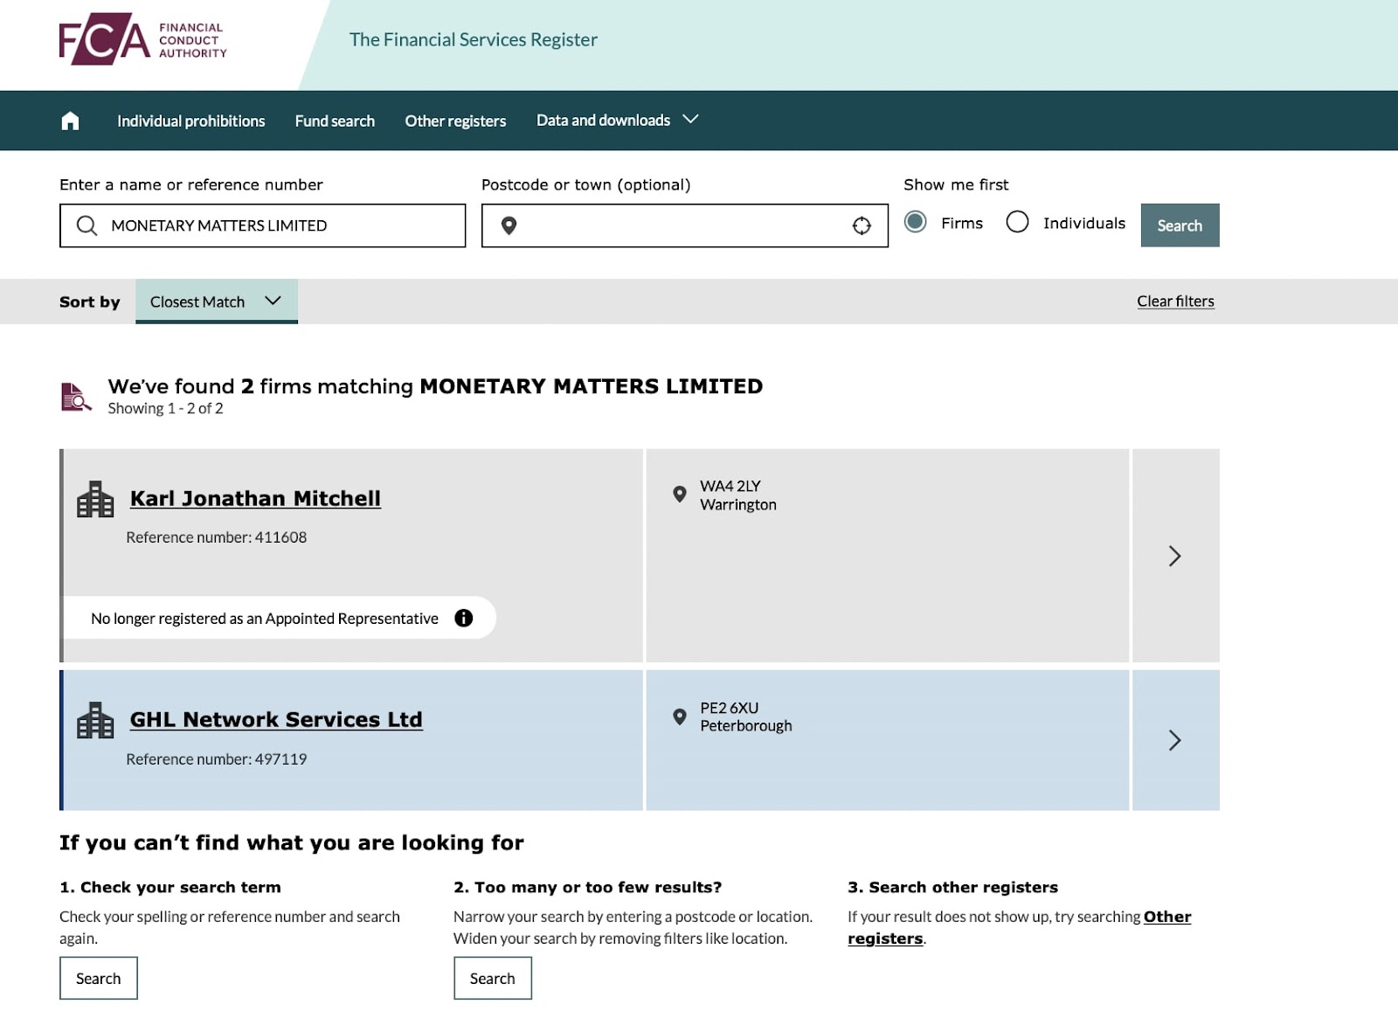Click Reference number: 497119 text

(216, 759)
